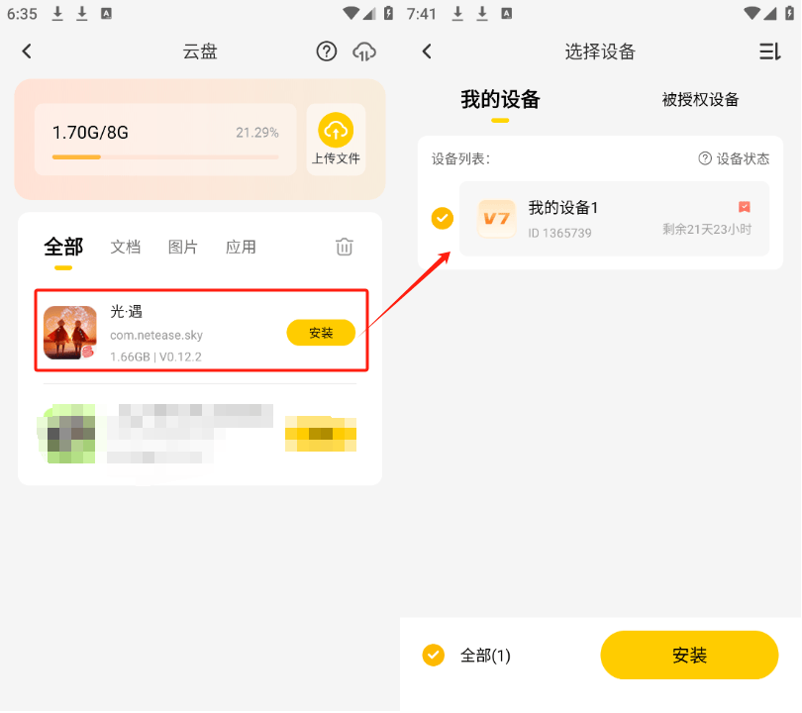
Task: Open the 设备状态 help link
Action: [734, 158]
